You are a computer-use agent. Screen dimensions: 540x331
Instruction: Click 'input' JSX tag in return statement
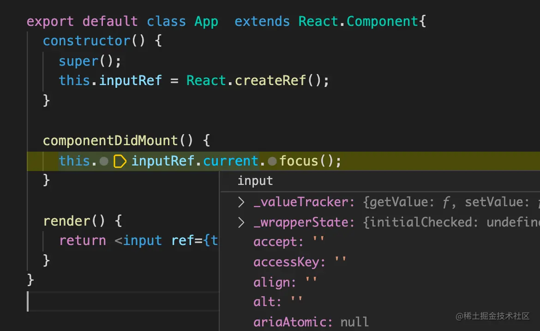click(143, 241)
